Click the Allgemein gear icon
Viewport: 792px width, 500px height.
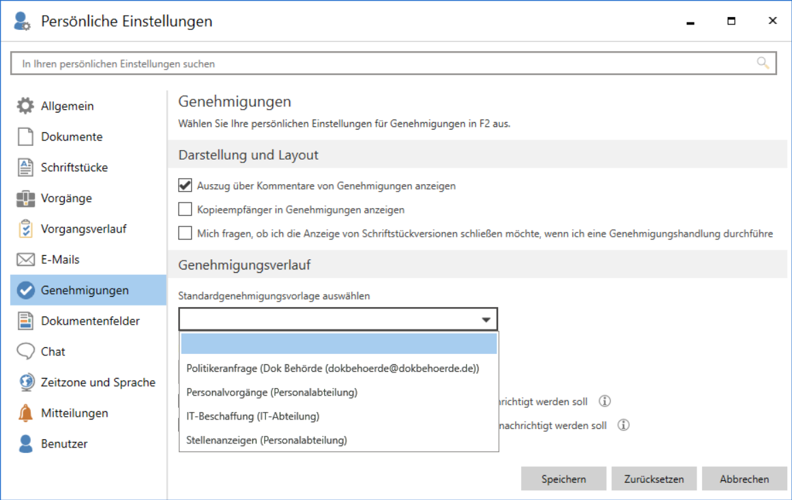tap(25, 106)
